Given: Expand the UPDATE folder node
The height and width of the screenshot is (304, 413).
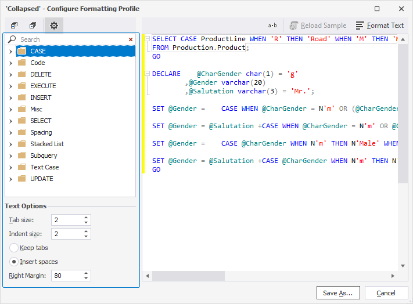Looking at the screenshot, I should [x=10, y=179].
